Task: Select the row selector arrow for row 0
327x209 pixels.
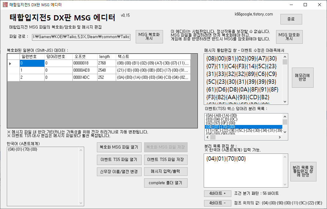Action: 13,63
